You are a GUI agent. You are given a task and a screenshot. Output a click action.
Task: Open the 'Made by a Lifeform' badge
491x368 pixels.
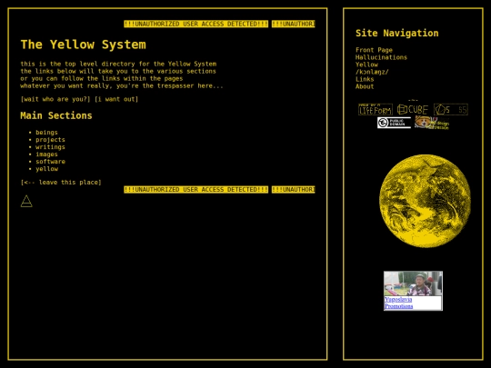pyautogui.click(x=376, y=110)
